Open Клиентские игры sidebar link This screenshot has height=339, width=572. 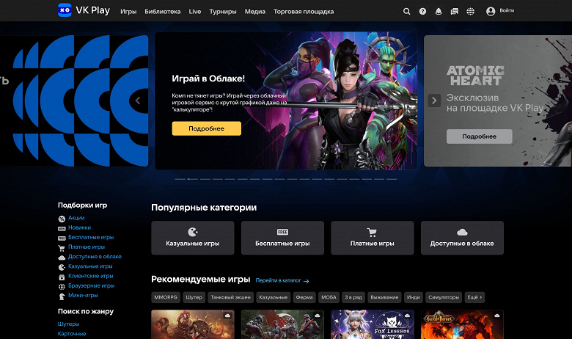(90, 276)
